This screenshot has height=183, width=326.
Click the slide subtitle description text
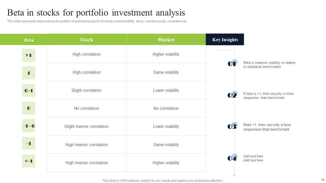point(97,21)
